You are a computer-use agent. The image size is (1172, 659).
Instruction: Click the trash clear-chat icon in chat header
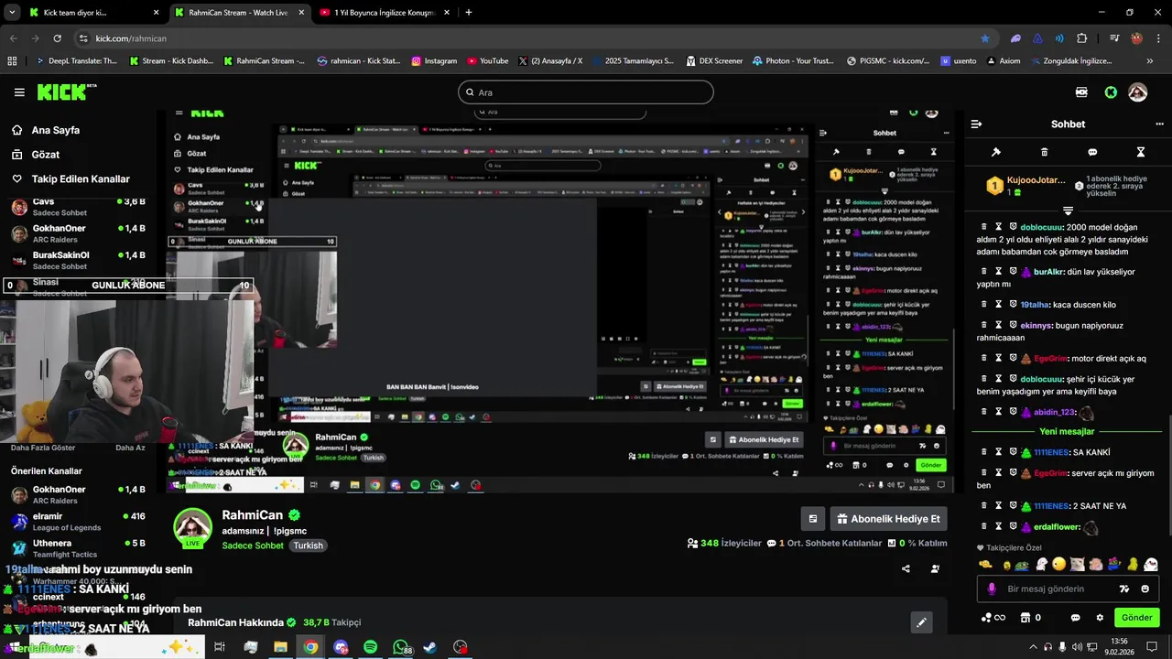click(1045, 152)
